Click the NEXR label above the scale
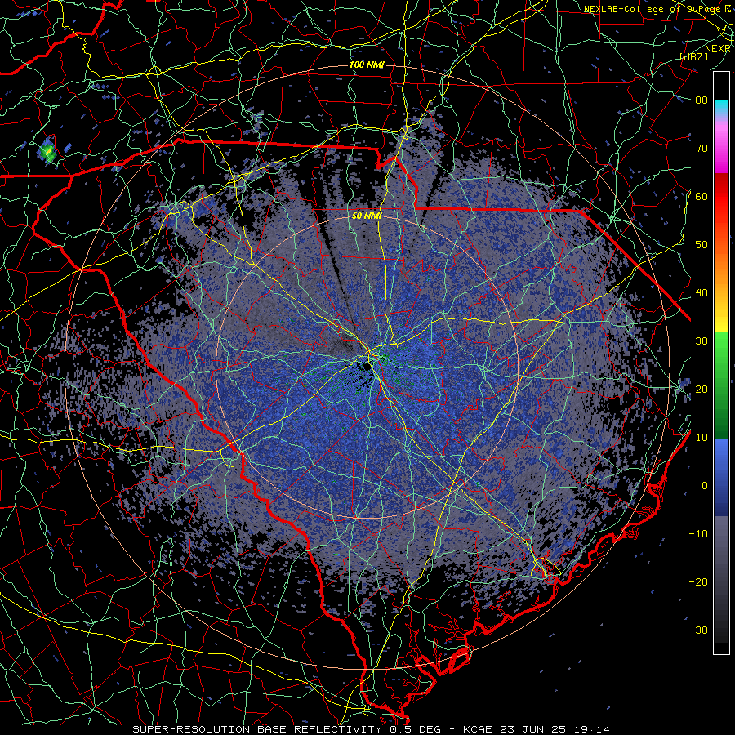The height and width of the screenshot is (735, 735). tap(717, 48)
